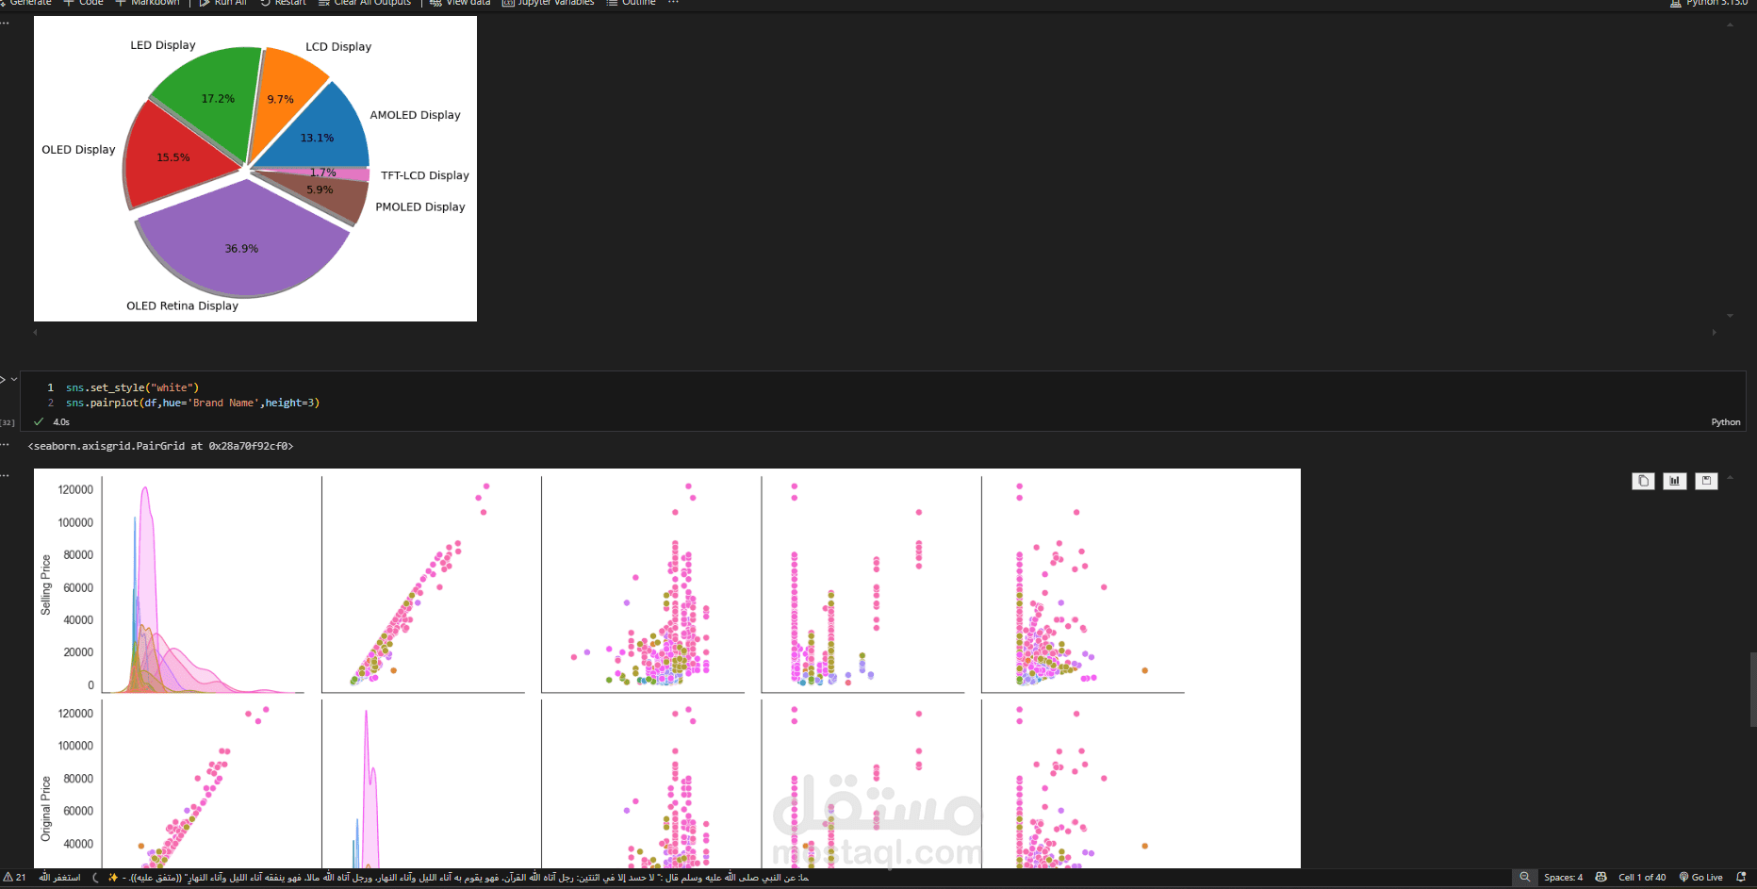1757x889 pixels.
Task: Click the OLED Retina Display pie slice
Action: pos(241,241)
